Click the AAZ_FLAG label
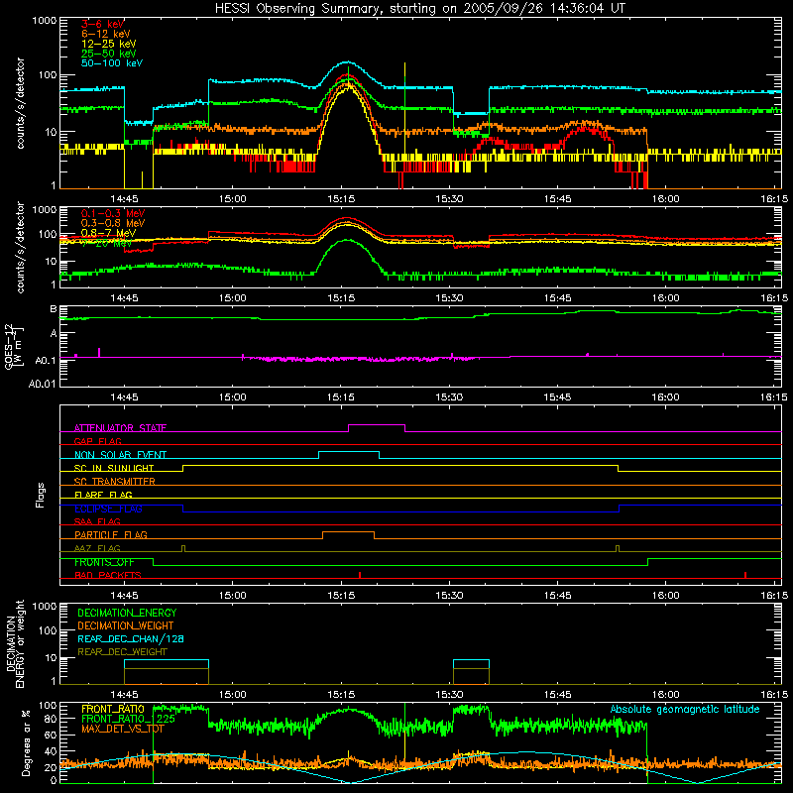Image resolution: width=793 pixels, height=793 pixels. click(x=97, y=548)
